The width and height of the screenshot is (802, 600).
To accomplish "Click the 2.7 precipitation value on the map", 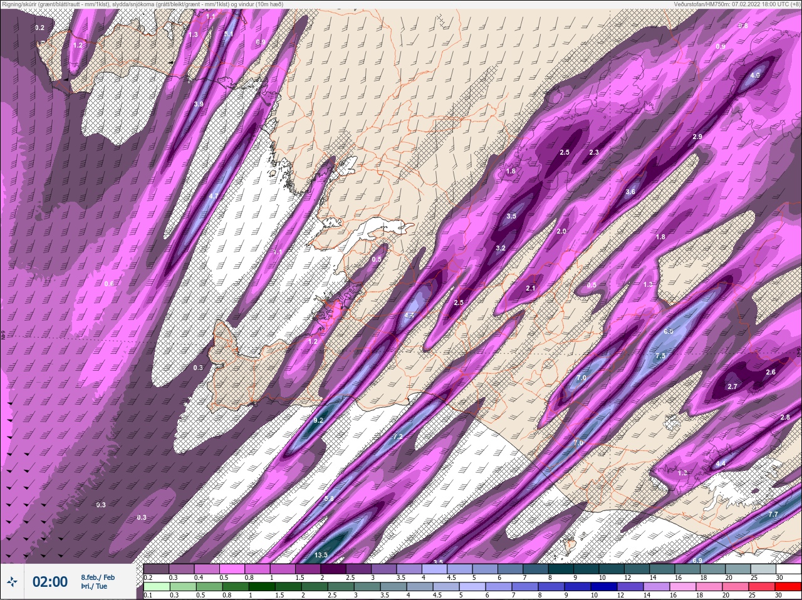I will 732,386.
